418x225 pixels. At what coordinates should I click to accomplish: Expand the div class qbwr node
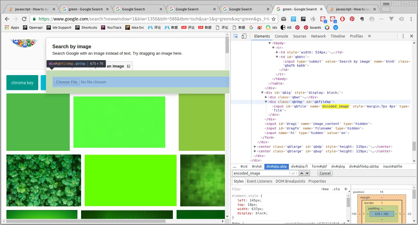[x=266, y=97]
